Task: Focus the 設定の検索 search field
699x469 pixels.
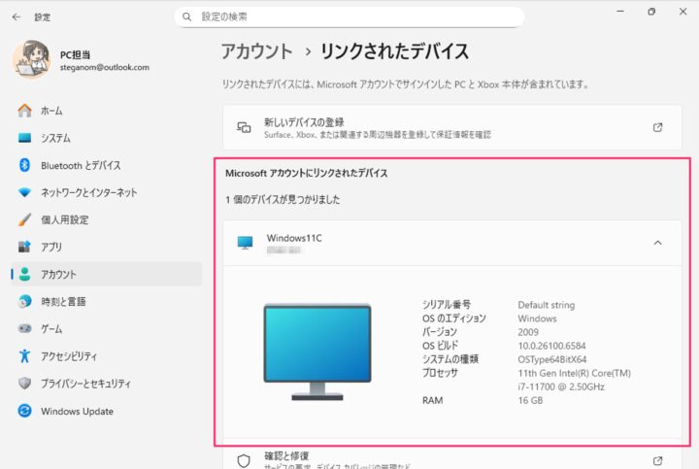Action: pos(349,17)
